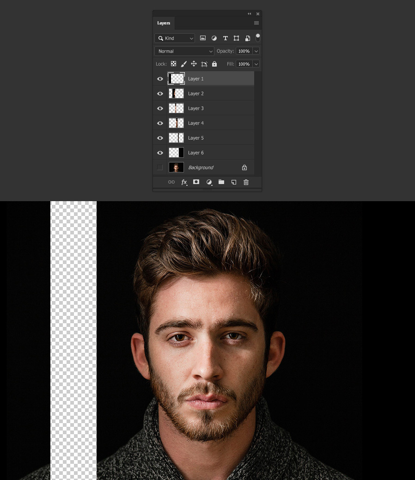This screenshot has height=480, width=415.
Task: Filter for smart objects icon
Action: (x=248, y=38)
